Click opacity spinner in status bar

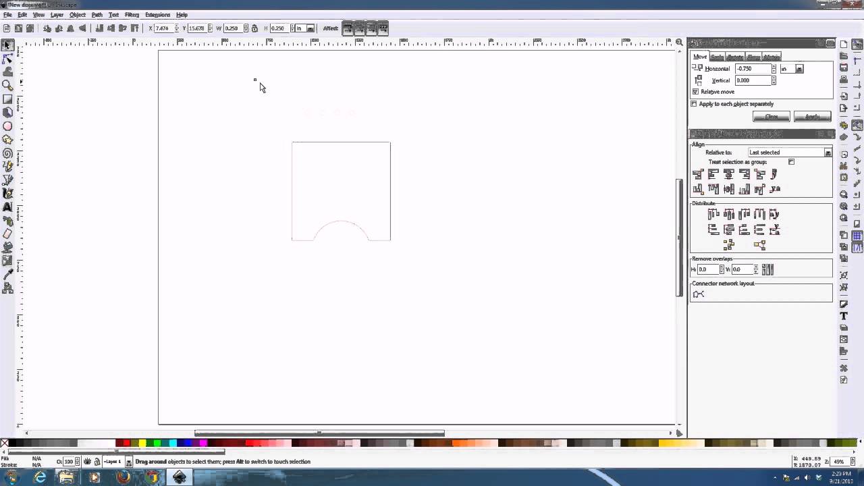(x=77, y=462)
